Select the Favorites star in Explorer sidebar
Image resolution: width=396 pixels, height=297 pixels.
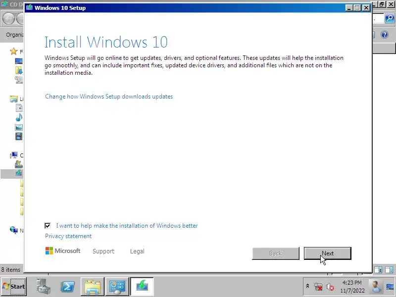pos(13,51)
